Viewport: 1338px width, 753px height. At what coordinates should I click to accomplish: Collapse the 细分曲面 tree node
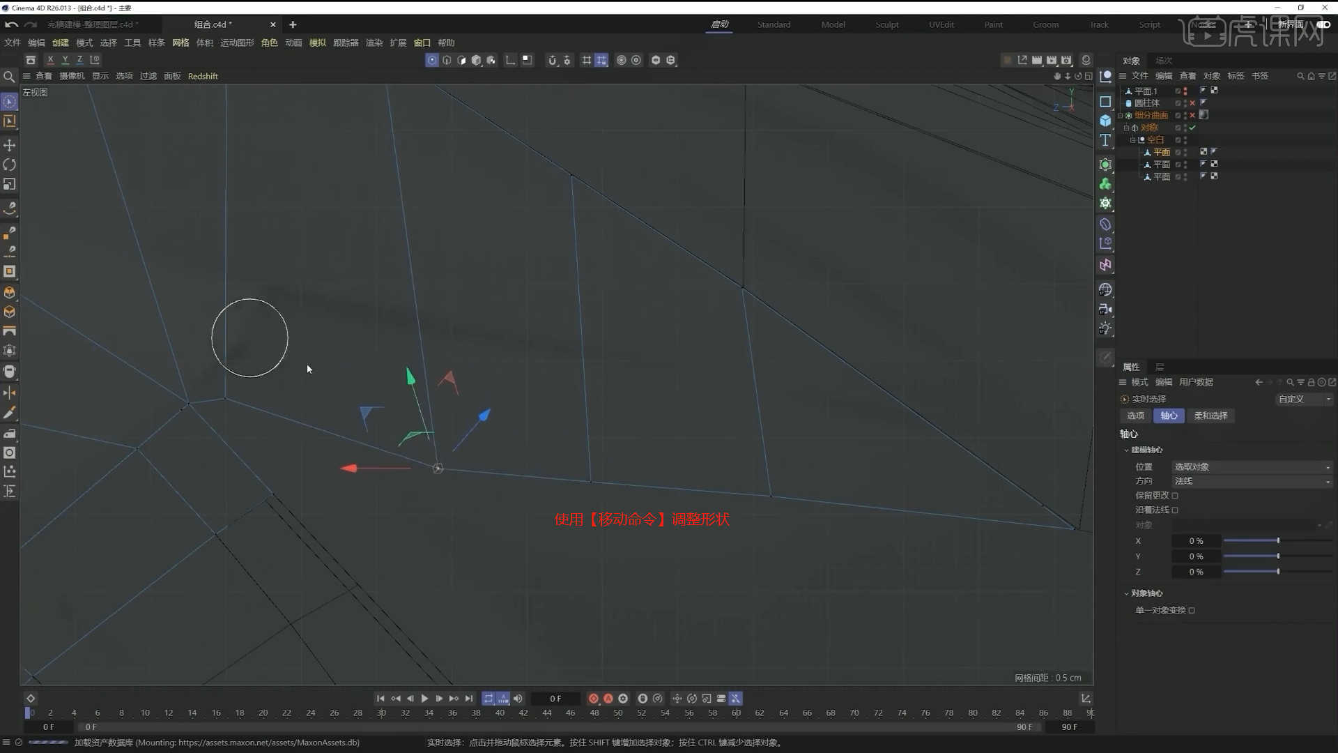pos(1121,116)
